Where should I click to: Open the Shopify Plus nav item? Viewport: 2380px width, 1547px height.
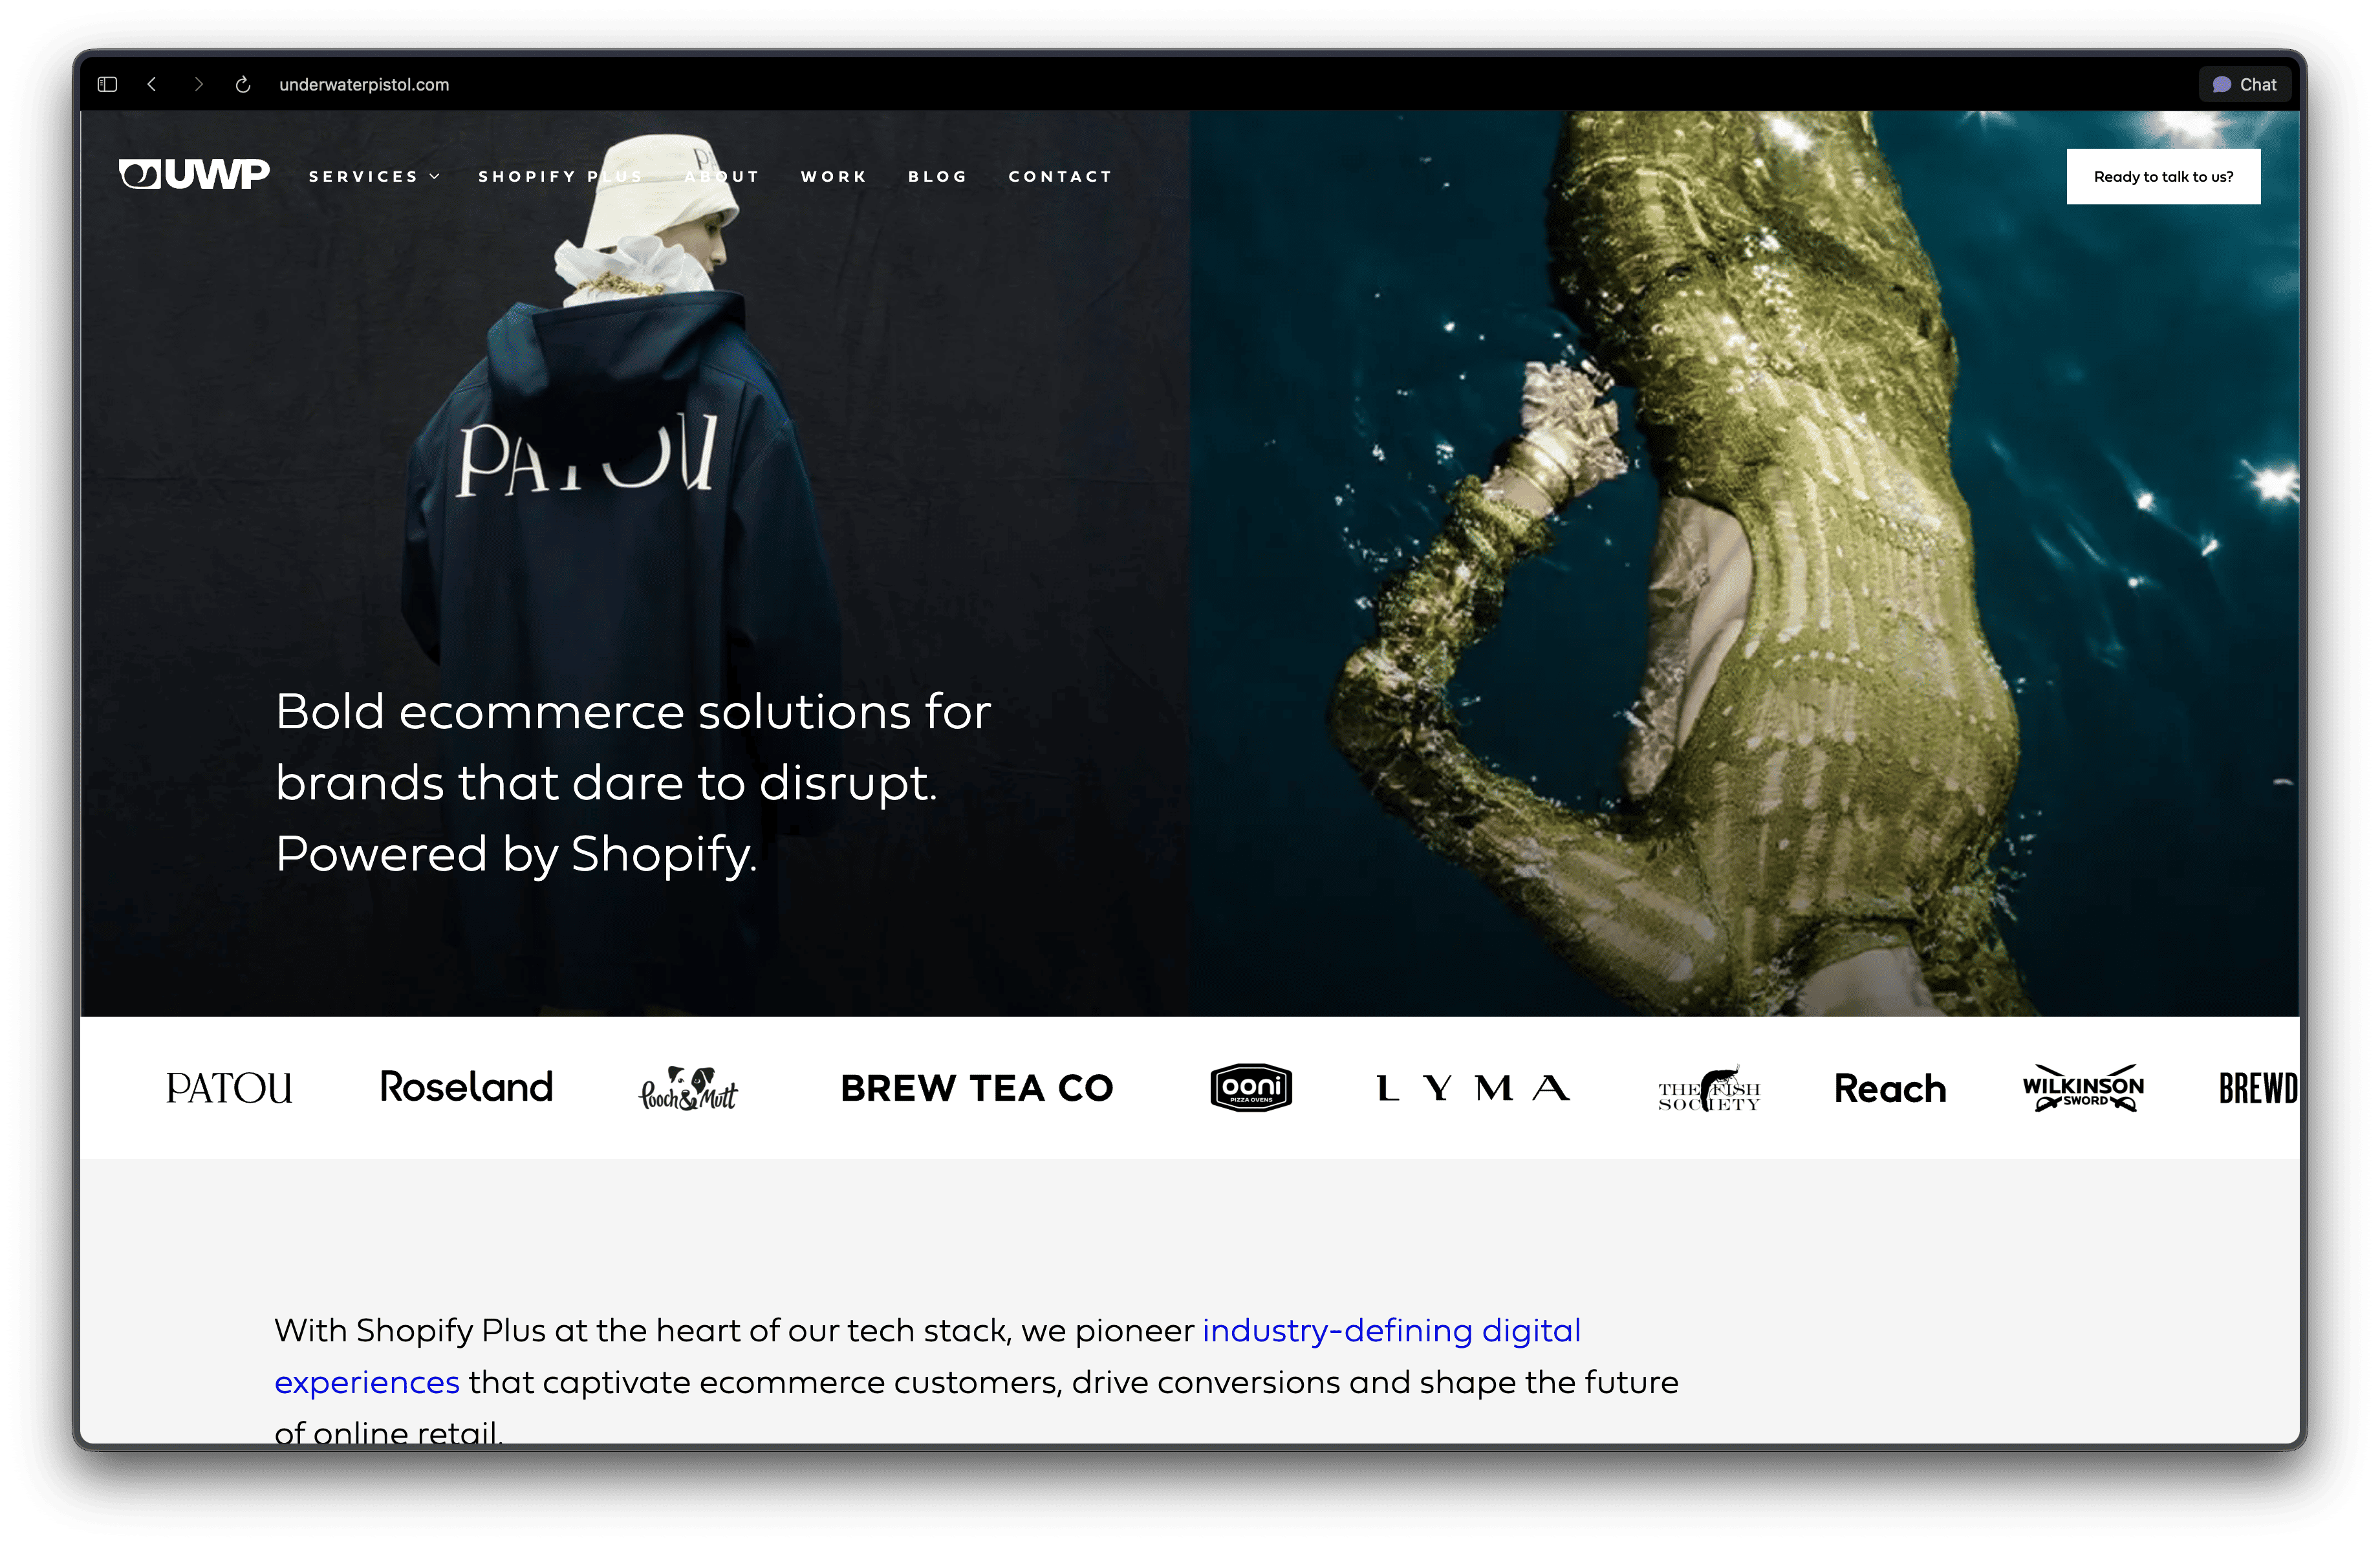560,177
